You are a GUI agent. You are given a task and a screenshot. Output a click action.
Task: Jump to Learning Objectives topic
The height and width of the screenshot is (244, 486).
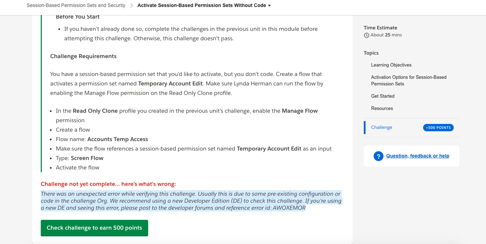(x=391, y=65)
